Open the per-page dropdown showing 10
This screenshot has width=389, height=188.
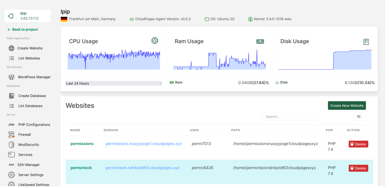tap(359, 117)
